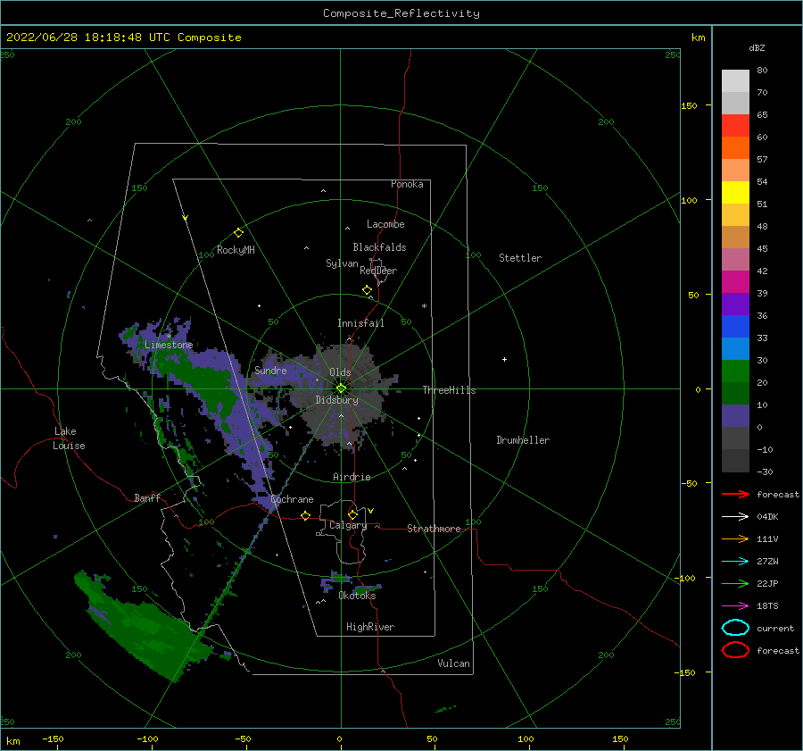The image size is (803, 751).
Task: Click the Didsbury town label
Action: tap(336, 400)
